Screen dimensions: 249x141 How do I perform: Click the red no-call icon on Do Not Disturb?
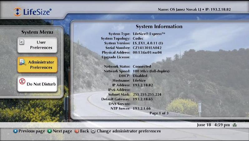(x=22, y=81)
